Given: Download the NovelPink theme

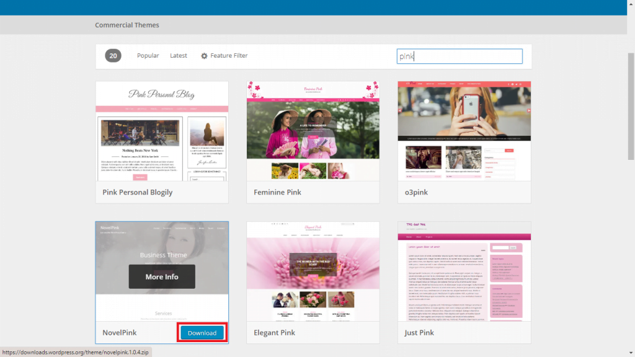Looking at the screenshot, I should (202, 332).
